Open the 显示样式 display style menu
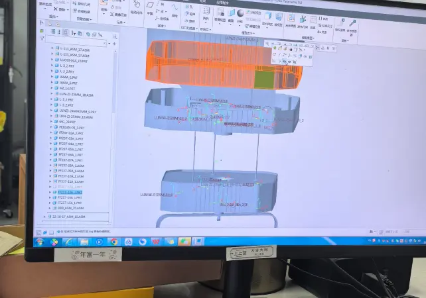The height and width of the screenshot is (298, 426). pos(267,19)
